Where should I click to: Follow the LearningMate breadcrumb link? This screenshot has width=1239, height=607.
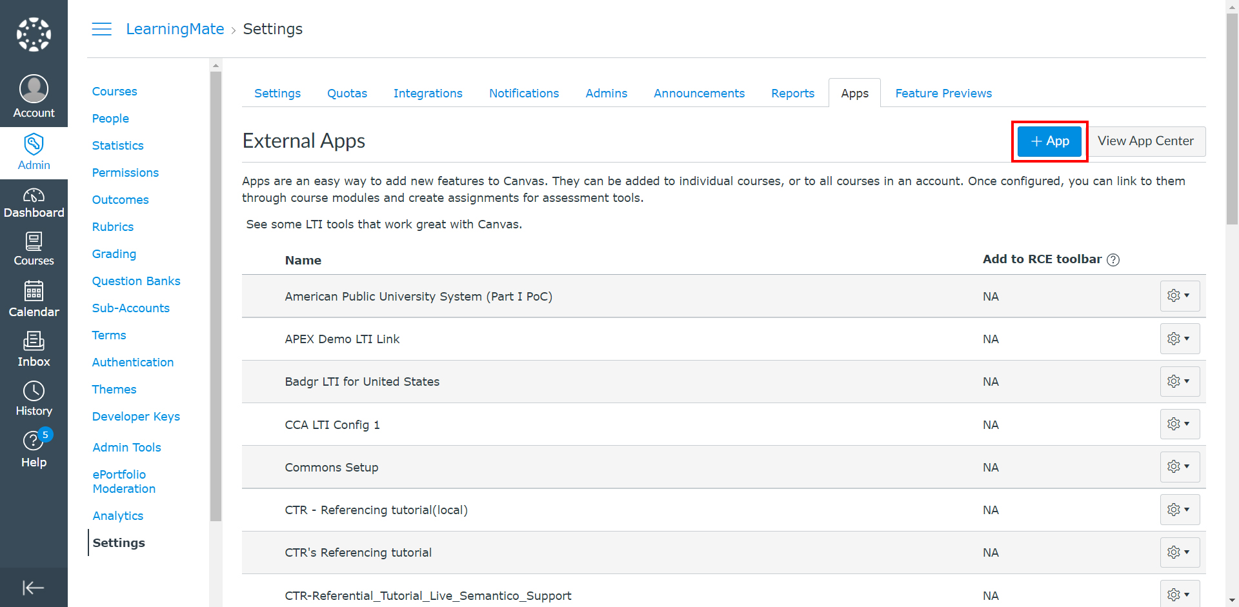175,29
